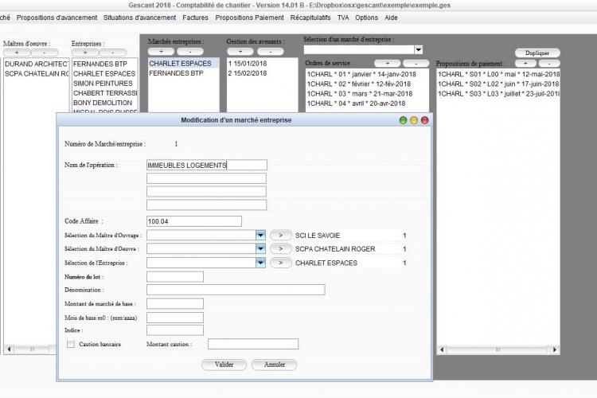This screenshot has width=597, height=398.
Task: Open the TVA menu
Action: pyautogui.click(x=343, y=18)
